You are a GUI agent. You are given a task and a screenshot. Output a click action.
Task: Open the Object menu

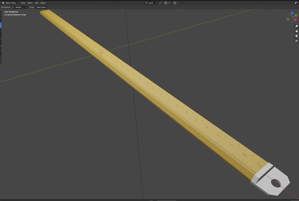click(x=43, y=3)
